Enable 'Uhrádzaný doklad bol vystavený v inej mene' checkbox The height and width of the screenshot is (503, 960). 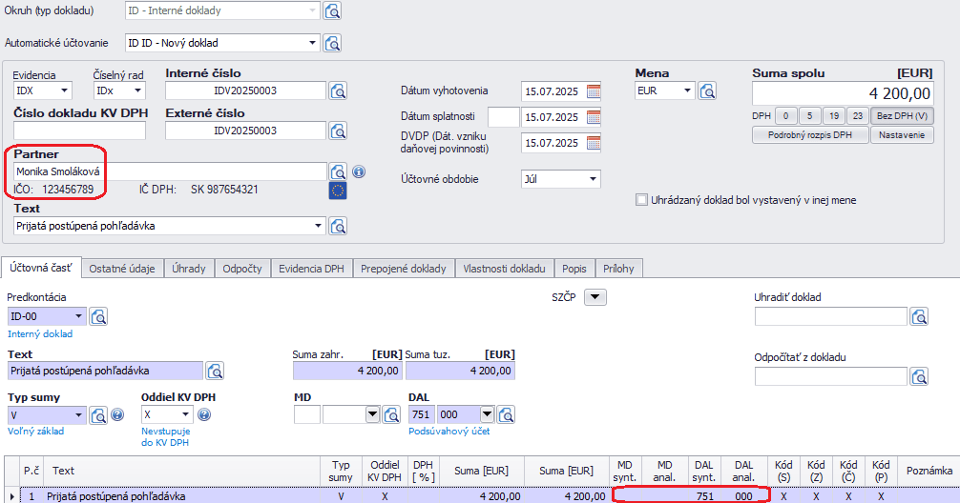tap(642, 201)
